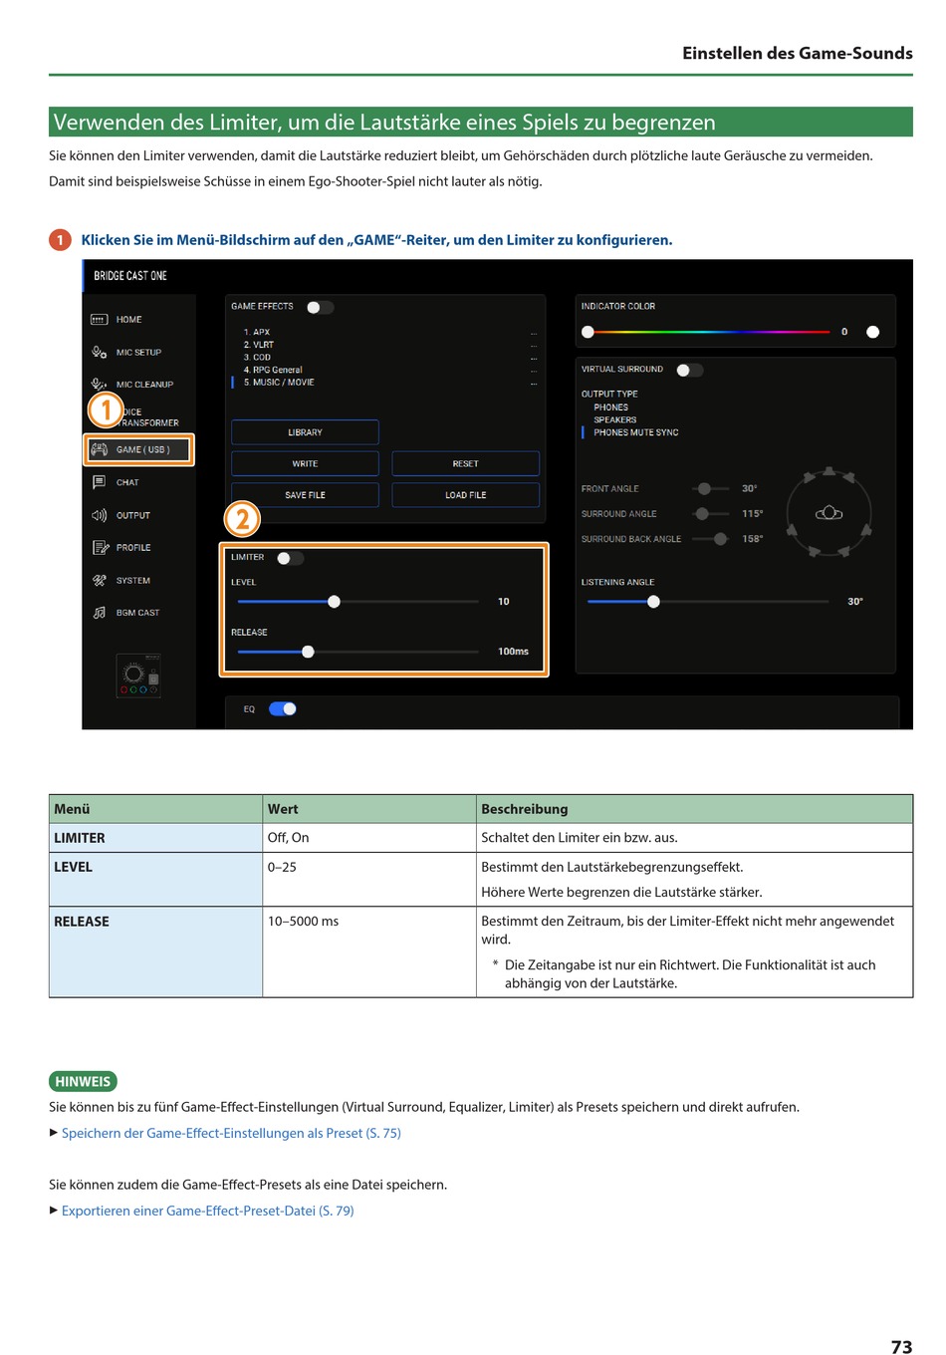This screenshot has height=1355, width=946.
Task: Click the SURROUND ANGLE slider
Action: [x=711, y=514]
